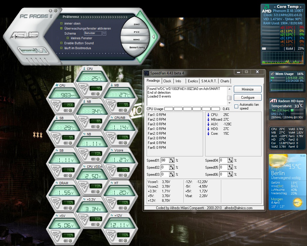Check 'Automatic fan speed' in SpeedFan
Image resolution: width=307 pixels, height=246 pixels.
point(236,106)
